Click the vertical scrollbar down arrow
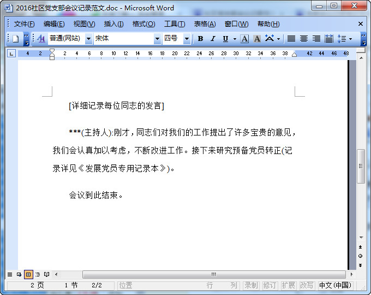This screenshot has width=371, height=295. 361,237
